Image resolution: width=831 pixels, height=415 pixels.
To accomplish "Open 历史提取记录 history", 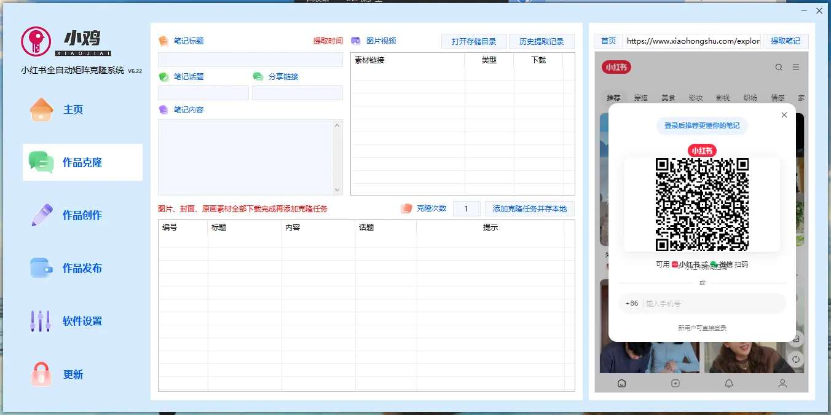I will point(542,41).
